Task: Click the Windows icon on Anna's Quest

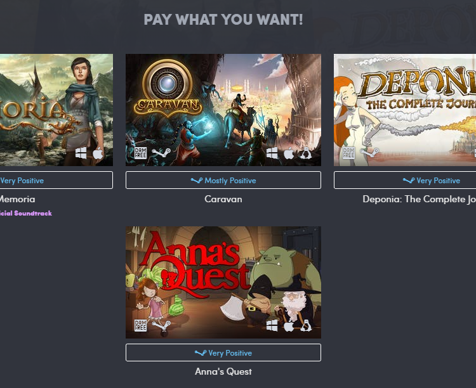Action: (272, 325)
